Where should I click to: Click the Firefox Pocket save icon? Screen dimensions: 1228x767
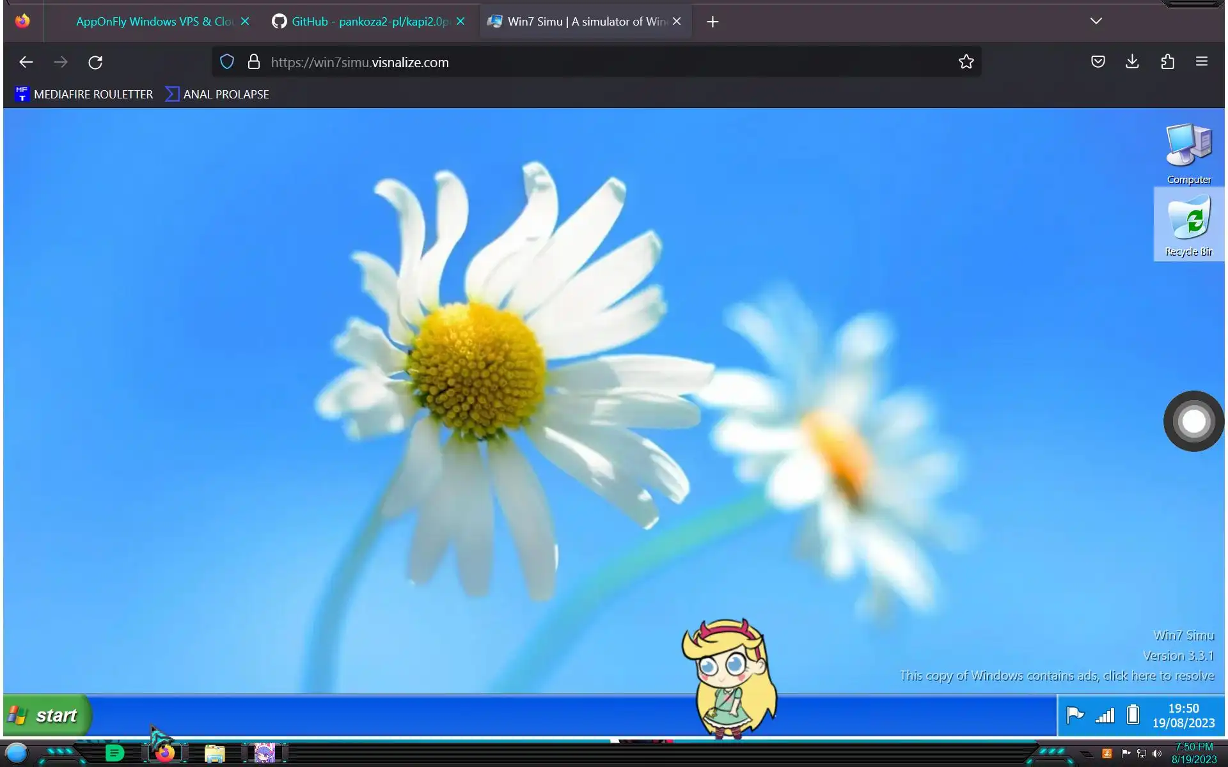point(1098,62)
